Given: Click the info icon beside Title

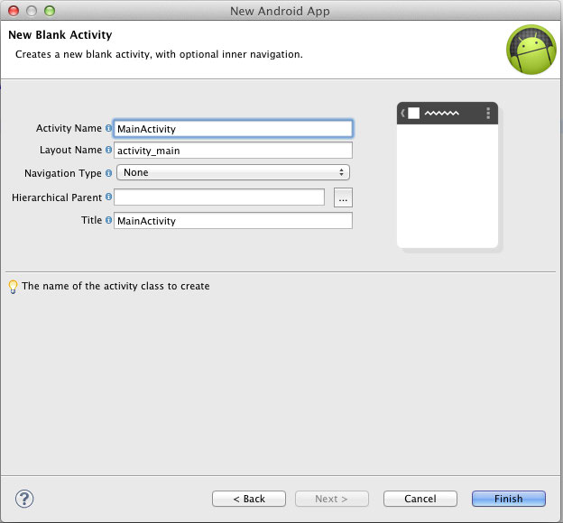Looking at the screenshot, I should (108, 220).
